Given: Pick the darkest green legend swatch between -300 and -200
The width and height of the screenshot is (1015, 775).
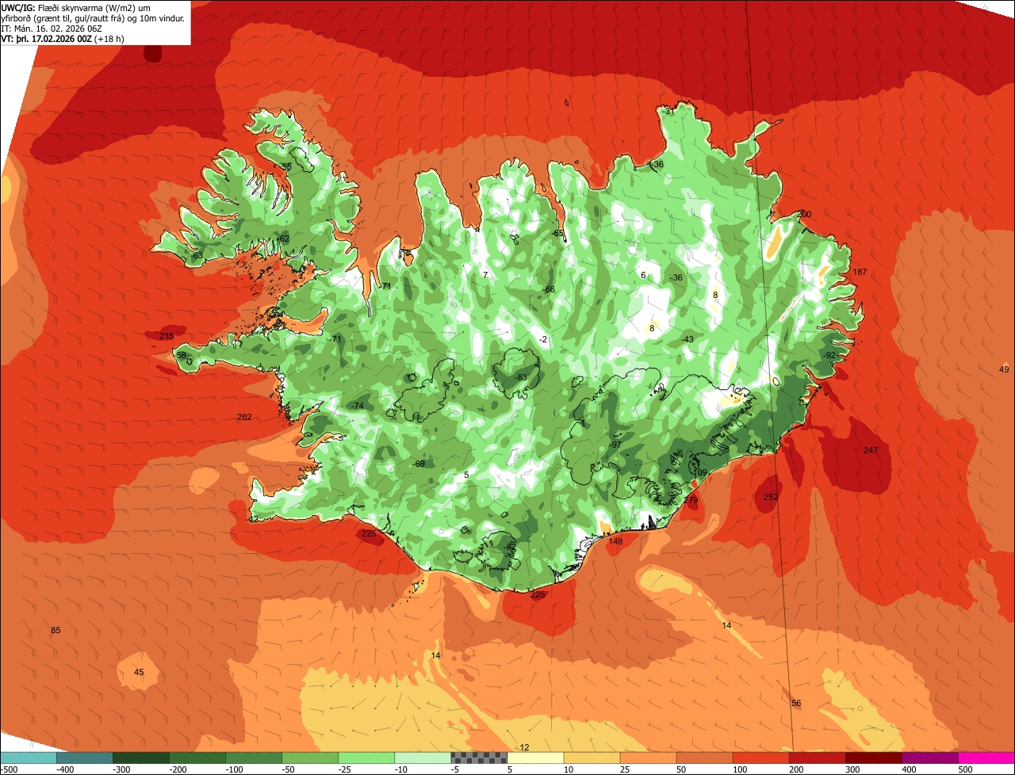Looking at the screenshot, I should [x=140, y=758].
